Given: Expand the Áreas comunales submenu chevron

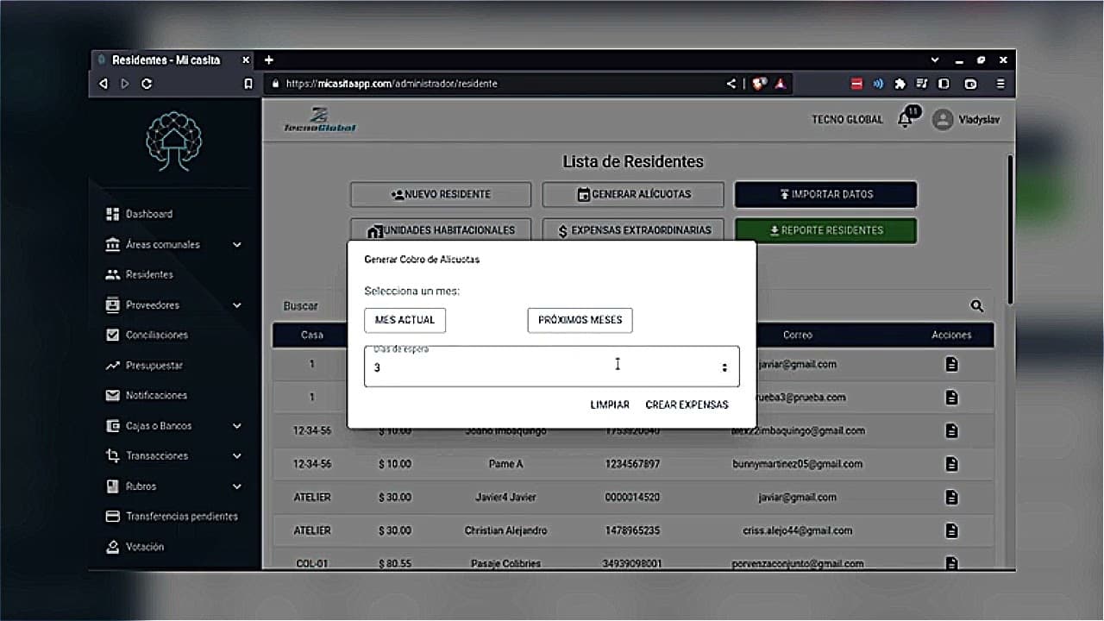Looking at the screenshot, I should pyautogui.click(x=237, y=245).
